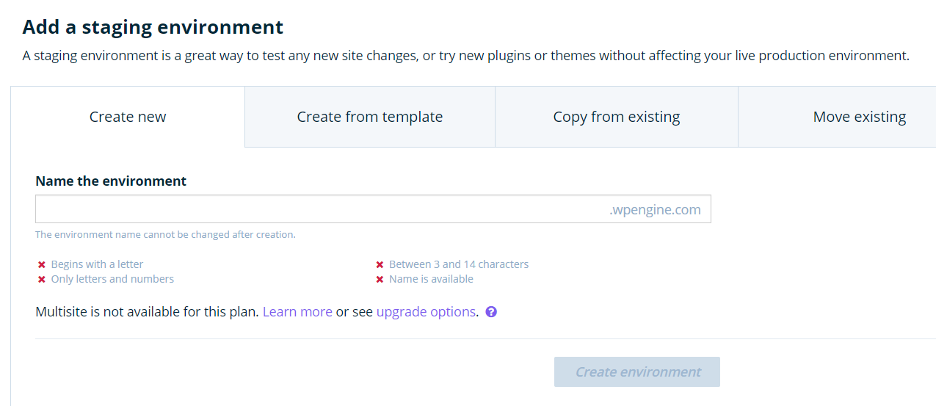Go to the Move existing tab
This screenshot has width=936, height=406.
pos(859,117)
